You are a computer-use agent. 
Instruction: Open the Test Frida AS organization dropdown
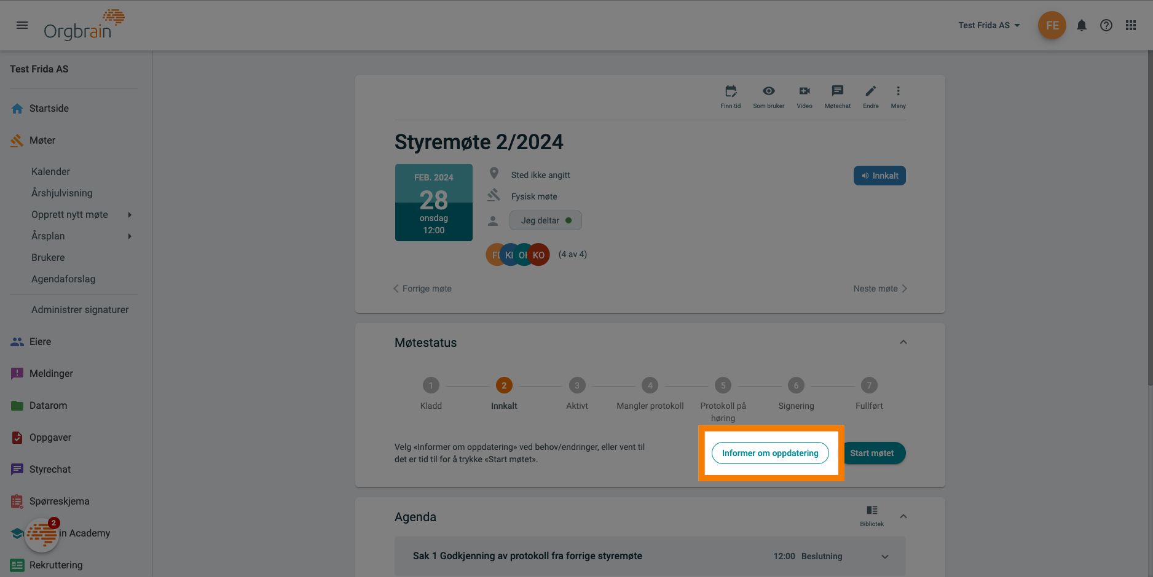[x=989, y=25]
